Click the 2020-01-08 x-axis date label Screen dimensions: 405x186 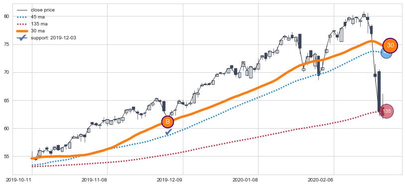pos(244,180)
